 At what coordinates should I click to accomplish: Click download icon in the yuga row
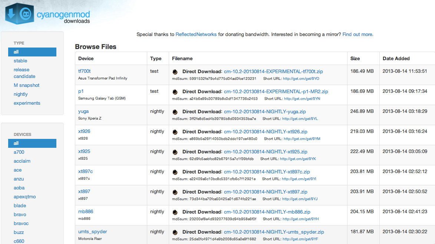(x=175, y=111)
